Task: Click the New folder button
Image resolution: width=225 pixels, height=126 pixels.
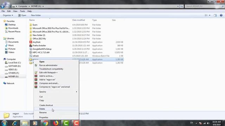Action: (x=36, y=15)
